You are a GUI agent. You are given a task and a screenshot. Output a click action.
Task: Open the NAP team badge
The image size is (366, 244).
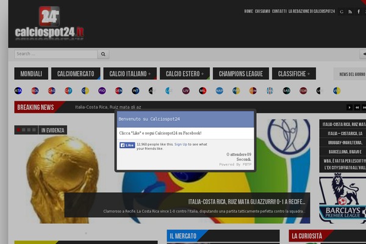click(x=220, y=91)
